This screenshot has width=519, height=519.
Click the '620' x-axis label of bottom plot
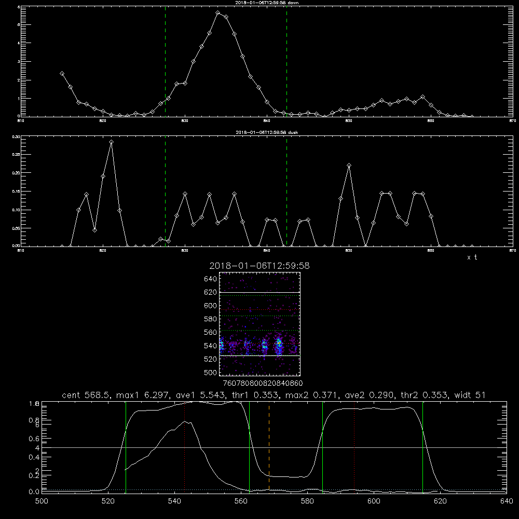(x=440, y=501)
